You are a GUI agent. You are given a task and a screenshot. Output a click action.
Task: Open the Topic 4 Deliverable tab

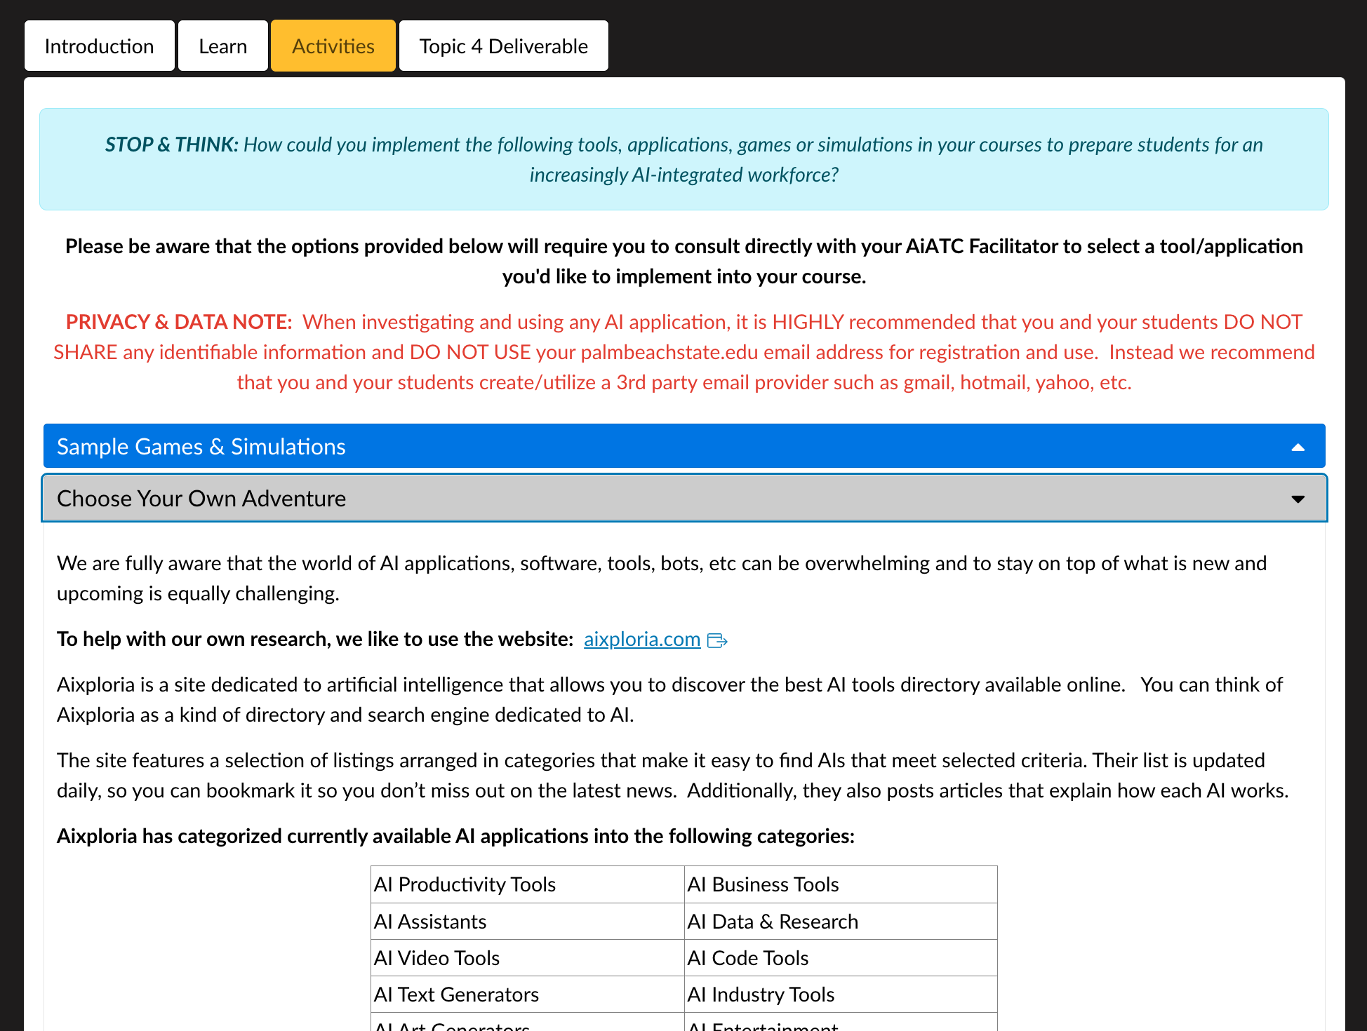tap(503, 46)
